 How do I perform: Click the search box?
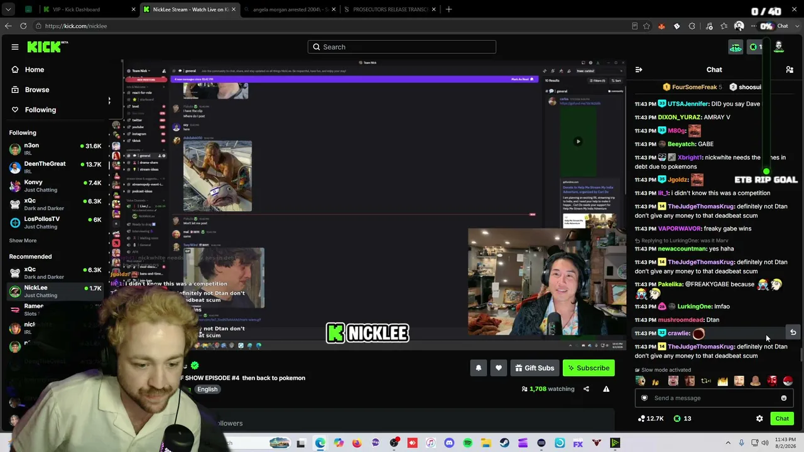402,47
